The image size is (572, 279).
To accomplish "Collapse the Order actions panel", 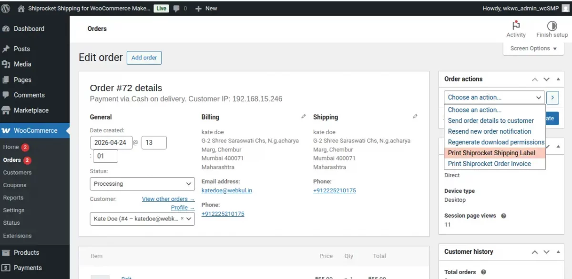I will pos(558,79).
